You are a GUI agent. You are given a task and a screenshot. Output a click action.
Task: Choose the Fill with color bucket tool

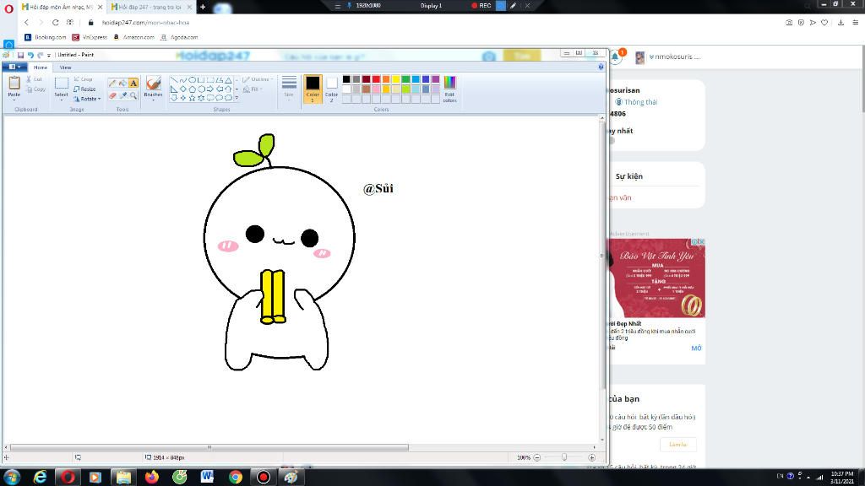(x=123, y=84)
